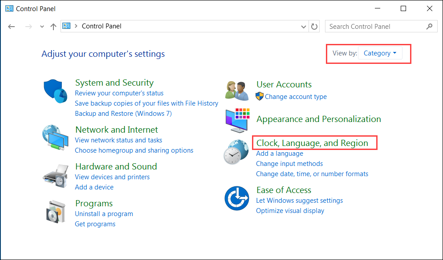Open View devices and printers
This screenshot has width=443, height=260.
point(112,177)
